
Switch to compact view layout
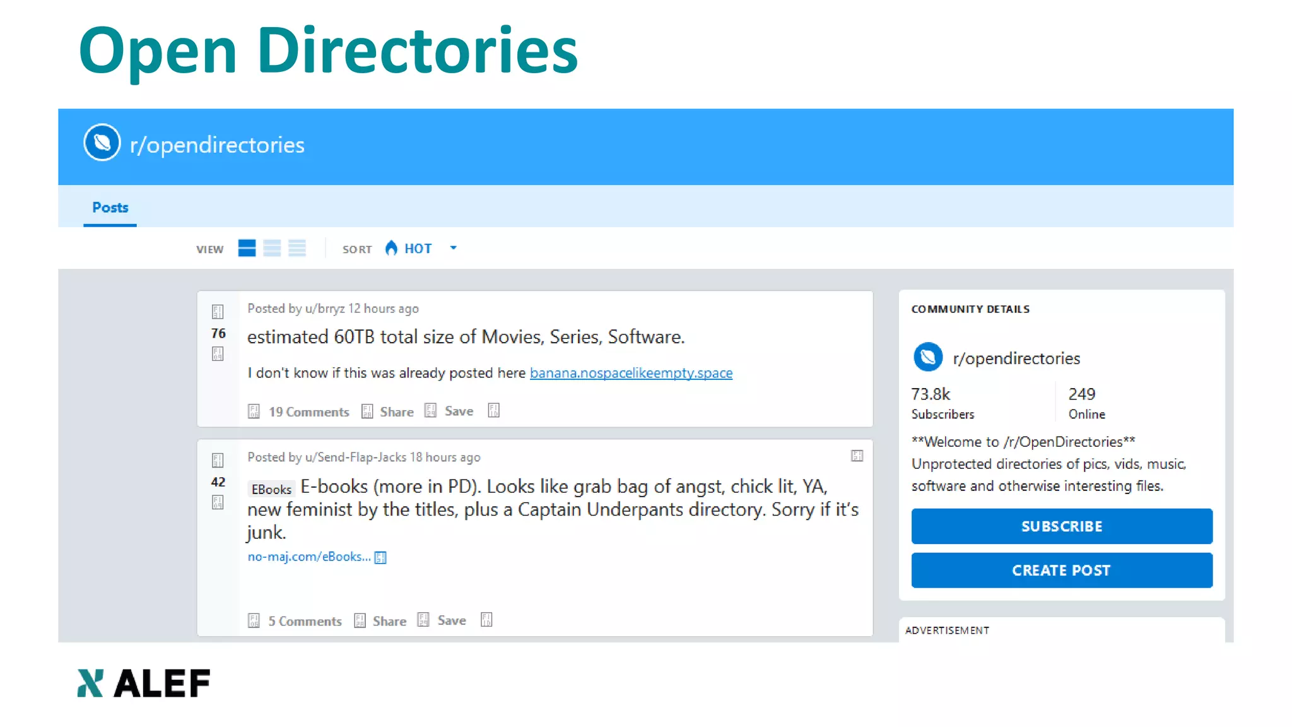pyautogui.click(x=297, y=249)
